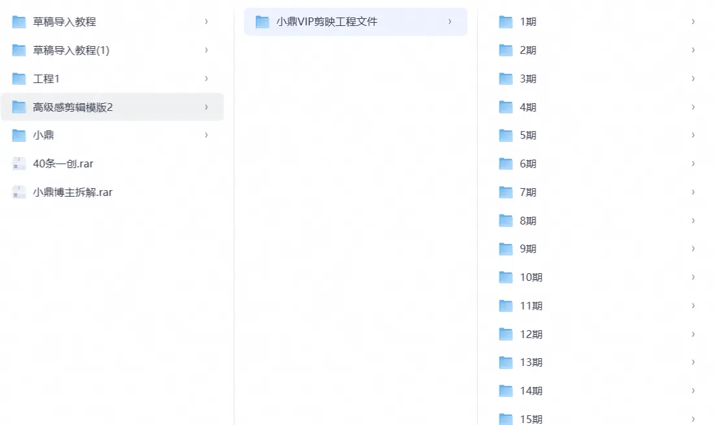Expand the 8期 folder chevron

pyautogui.click(x=693, y=221)
